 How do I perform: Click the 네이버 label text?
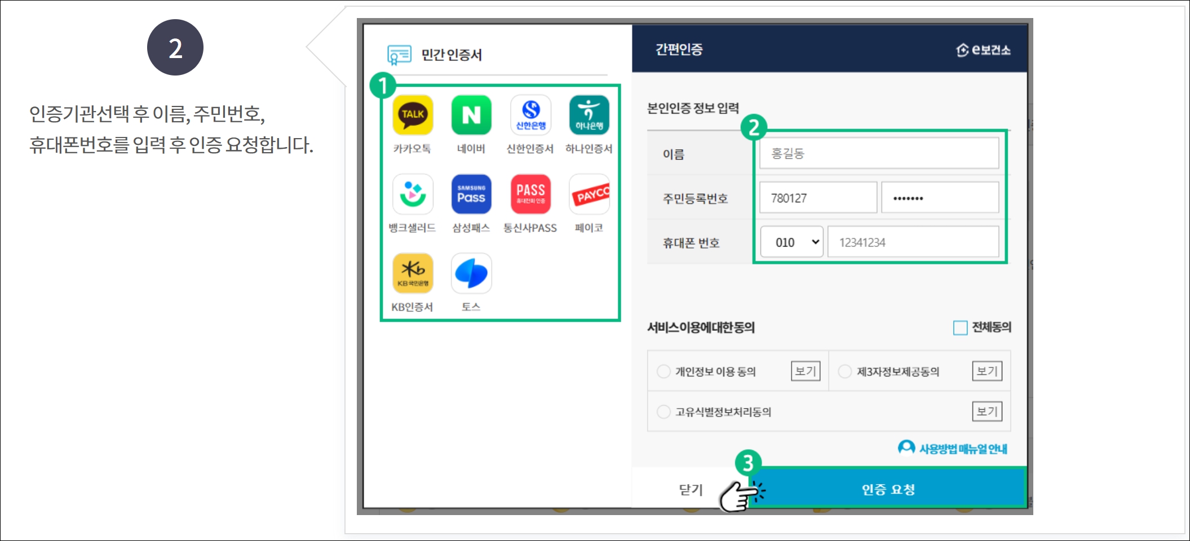(471, 149)
